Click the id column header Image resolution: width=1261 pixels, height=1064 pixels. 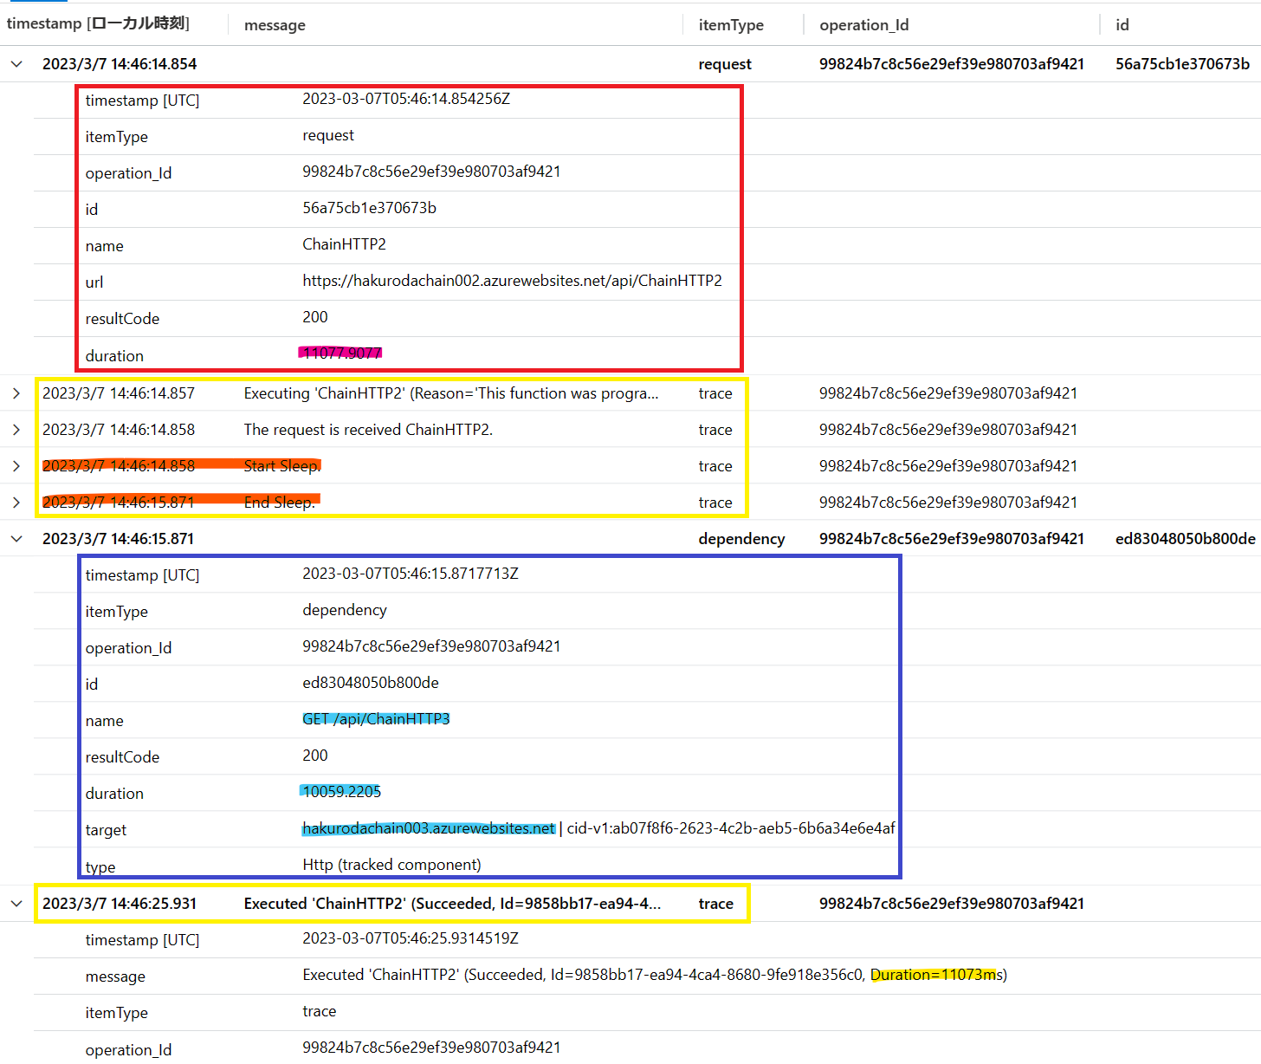point(1122,25)
